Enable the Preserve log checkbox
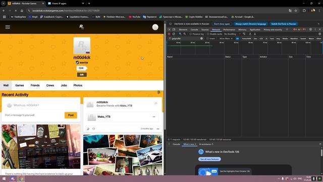 pos(191,34)
